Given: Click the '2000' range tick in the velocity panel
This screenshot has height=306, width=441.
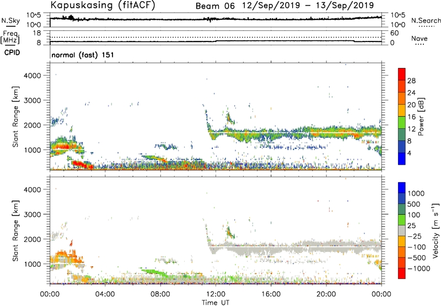Looking at the screenshot, I should tap(32, 239).
